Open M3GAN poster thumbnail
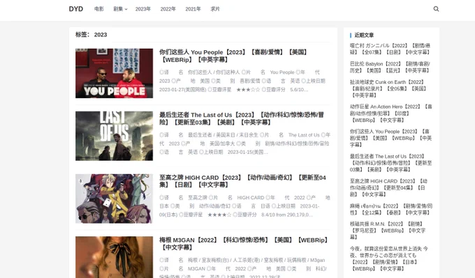Viewport: 475px width, 278px height. tap(114, 257)
